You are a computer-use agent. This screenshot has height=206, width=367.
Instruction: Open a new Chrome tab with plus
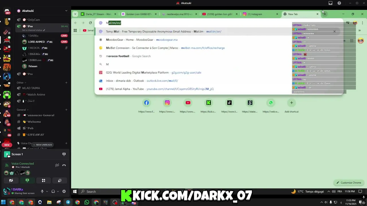click(x=325, y=14)
